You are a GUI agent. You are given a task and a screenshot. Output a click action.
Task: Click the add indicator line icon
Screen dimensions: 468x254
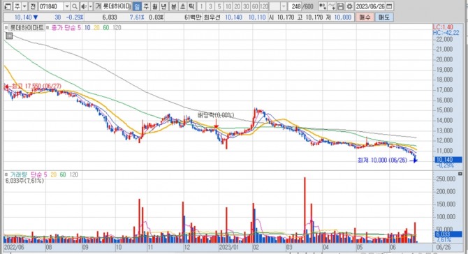(x=332, y=6)
